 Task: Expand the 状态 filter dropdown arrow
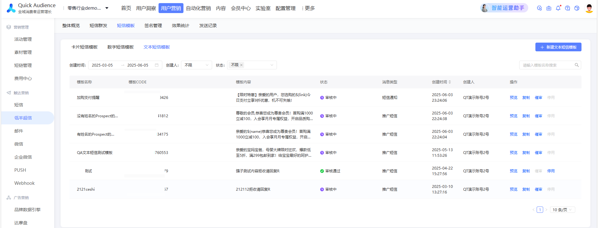[272, 65]
